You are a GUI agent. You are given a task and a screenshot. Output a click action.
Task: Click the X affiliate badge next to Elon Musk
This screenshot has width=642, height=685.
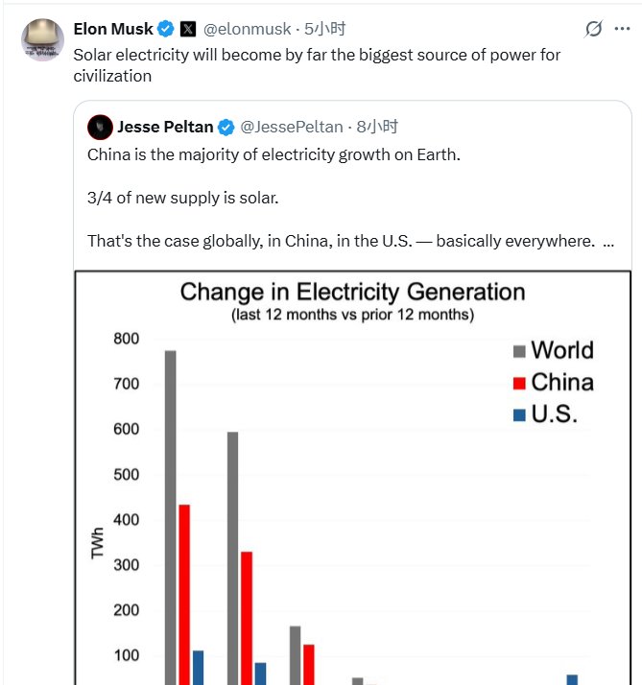pyautogui.click(x=188, y=29)
